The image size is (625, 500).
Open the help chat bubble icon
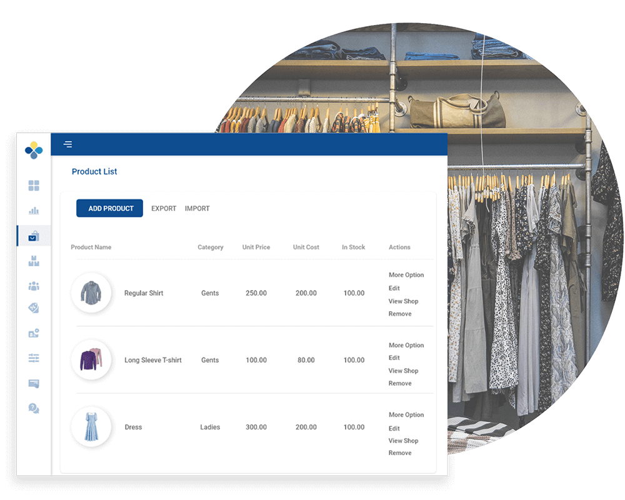coord(34,408)
